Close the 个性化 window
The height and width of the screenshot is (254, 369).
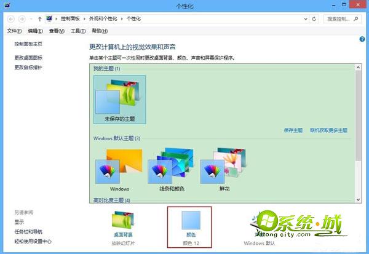click(x=358, y=5)
